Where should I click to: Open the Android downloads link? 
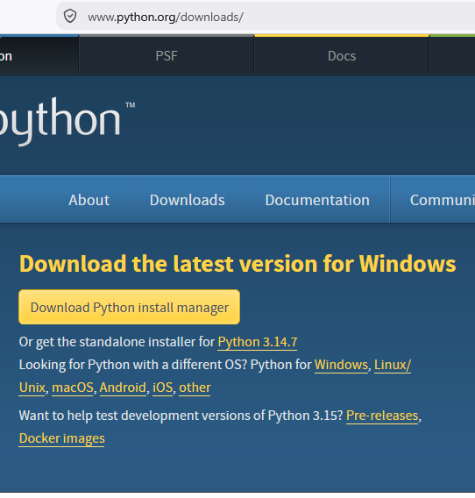[x=123, y=388]
